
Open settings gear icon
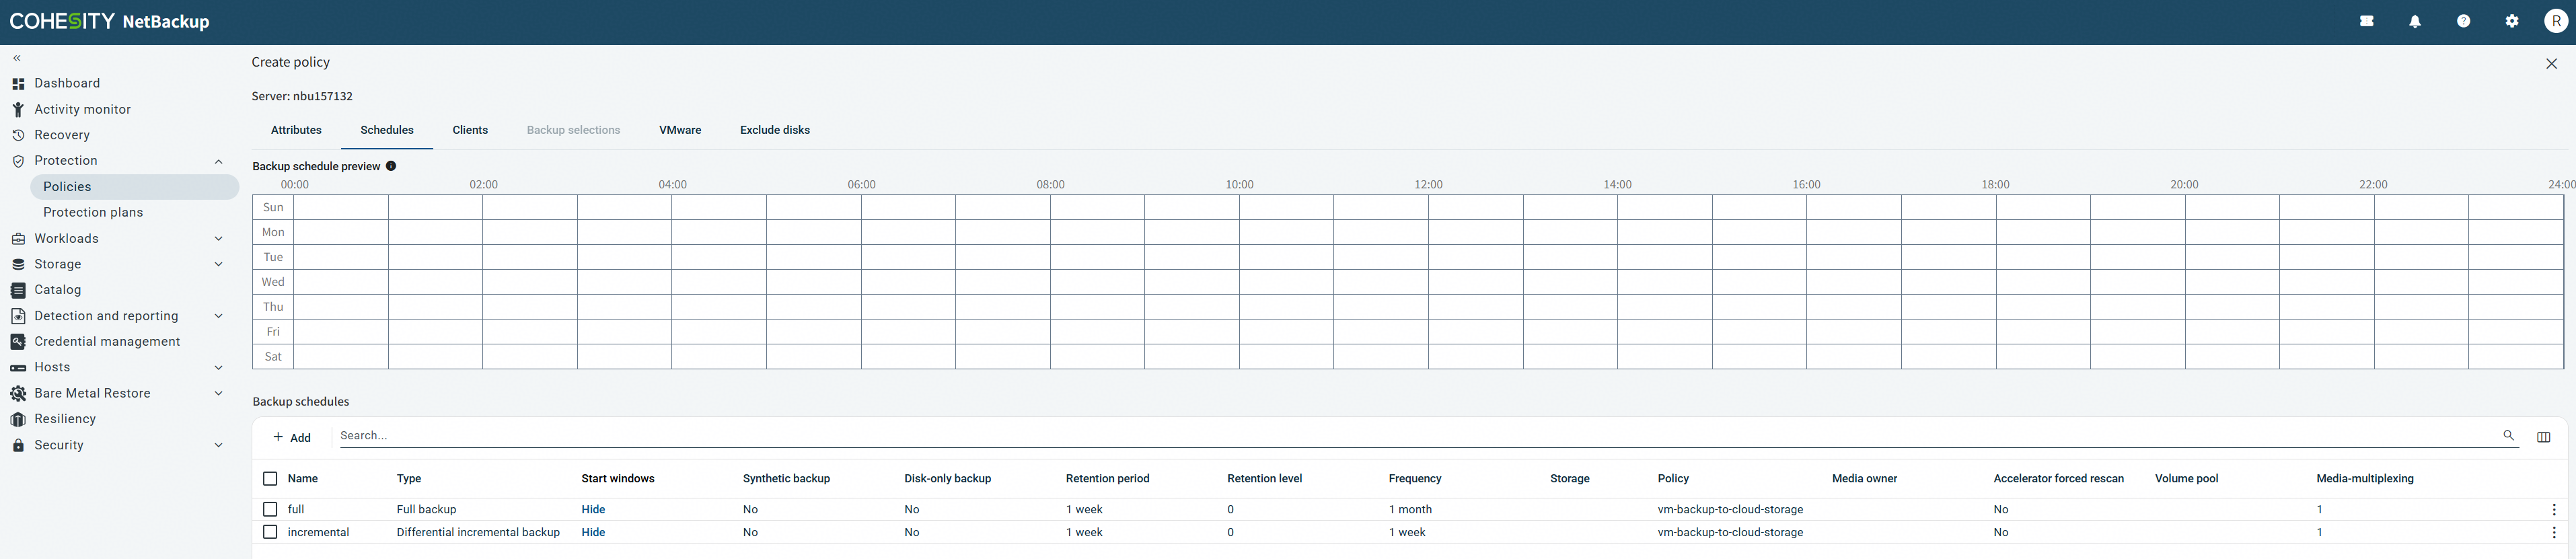2512,21
